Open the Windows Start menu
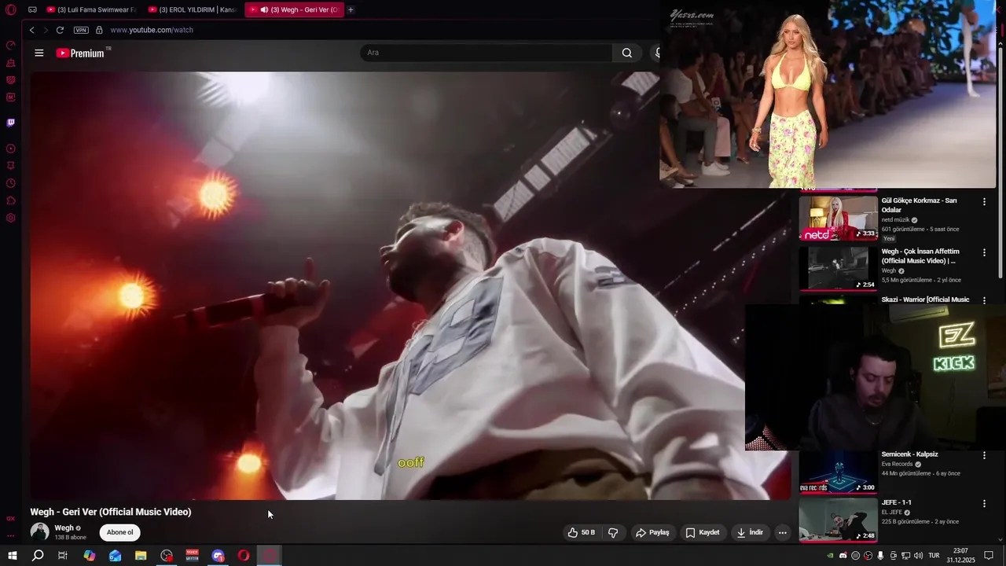Viewport: 1006px width, 566px height. point(12,556)
